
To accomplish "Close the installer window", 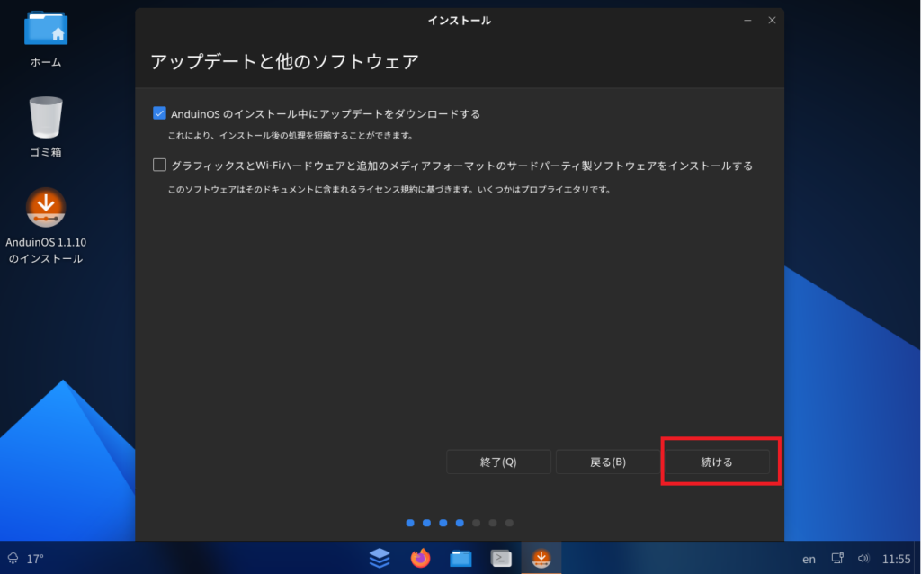I will [x=771, y=21].
